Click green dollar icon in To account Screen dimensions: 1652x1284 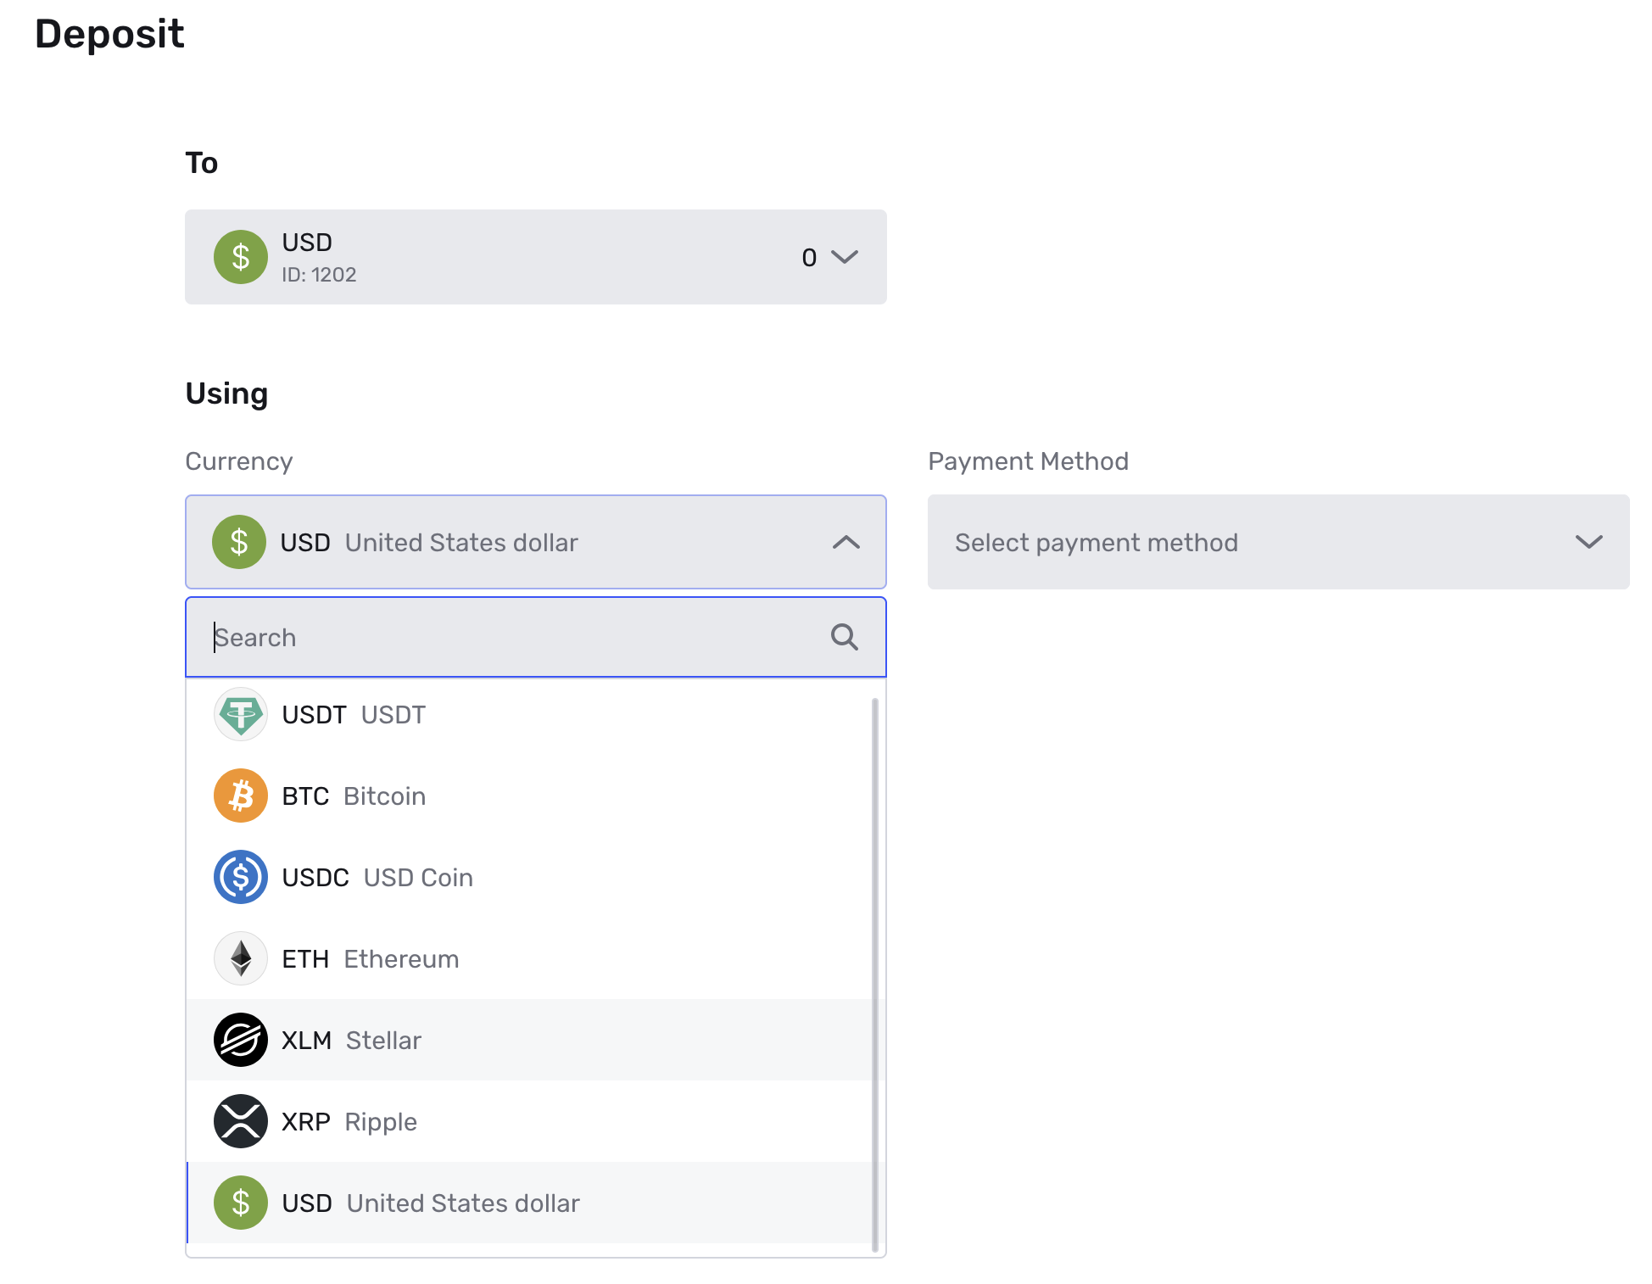(241, 257)
